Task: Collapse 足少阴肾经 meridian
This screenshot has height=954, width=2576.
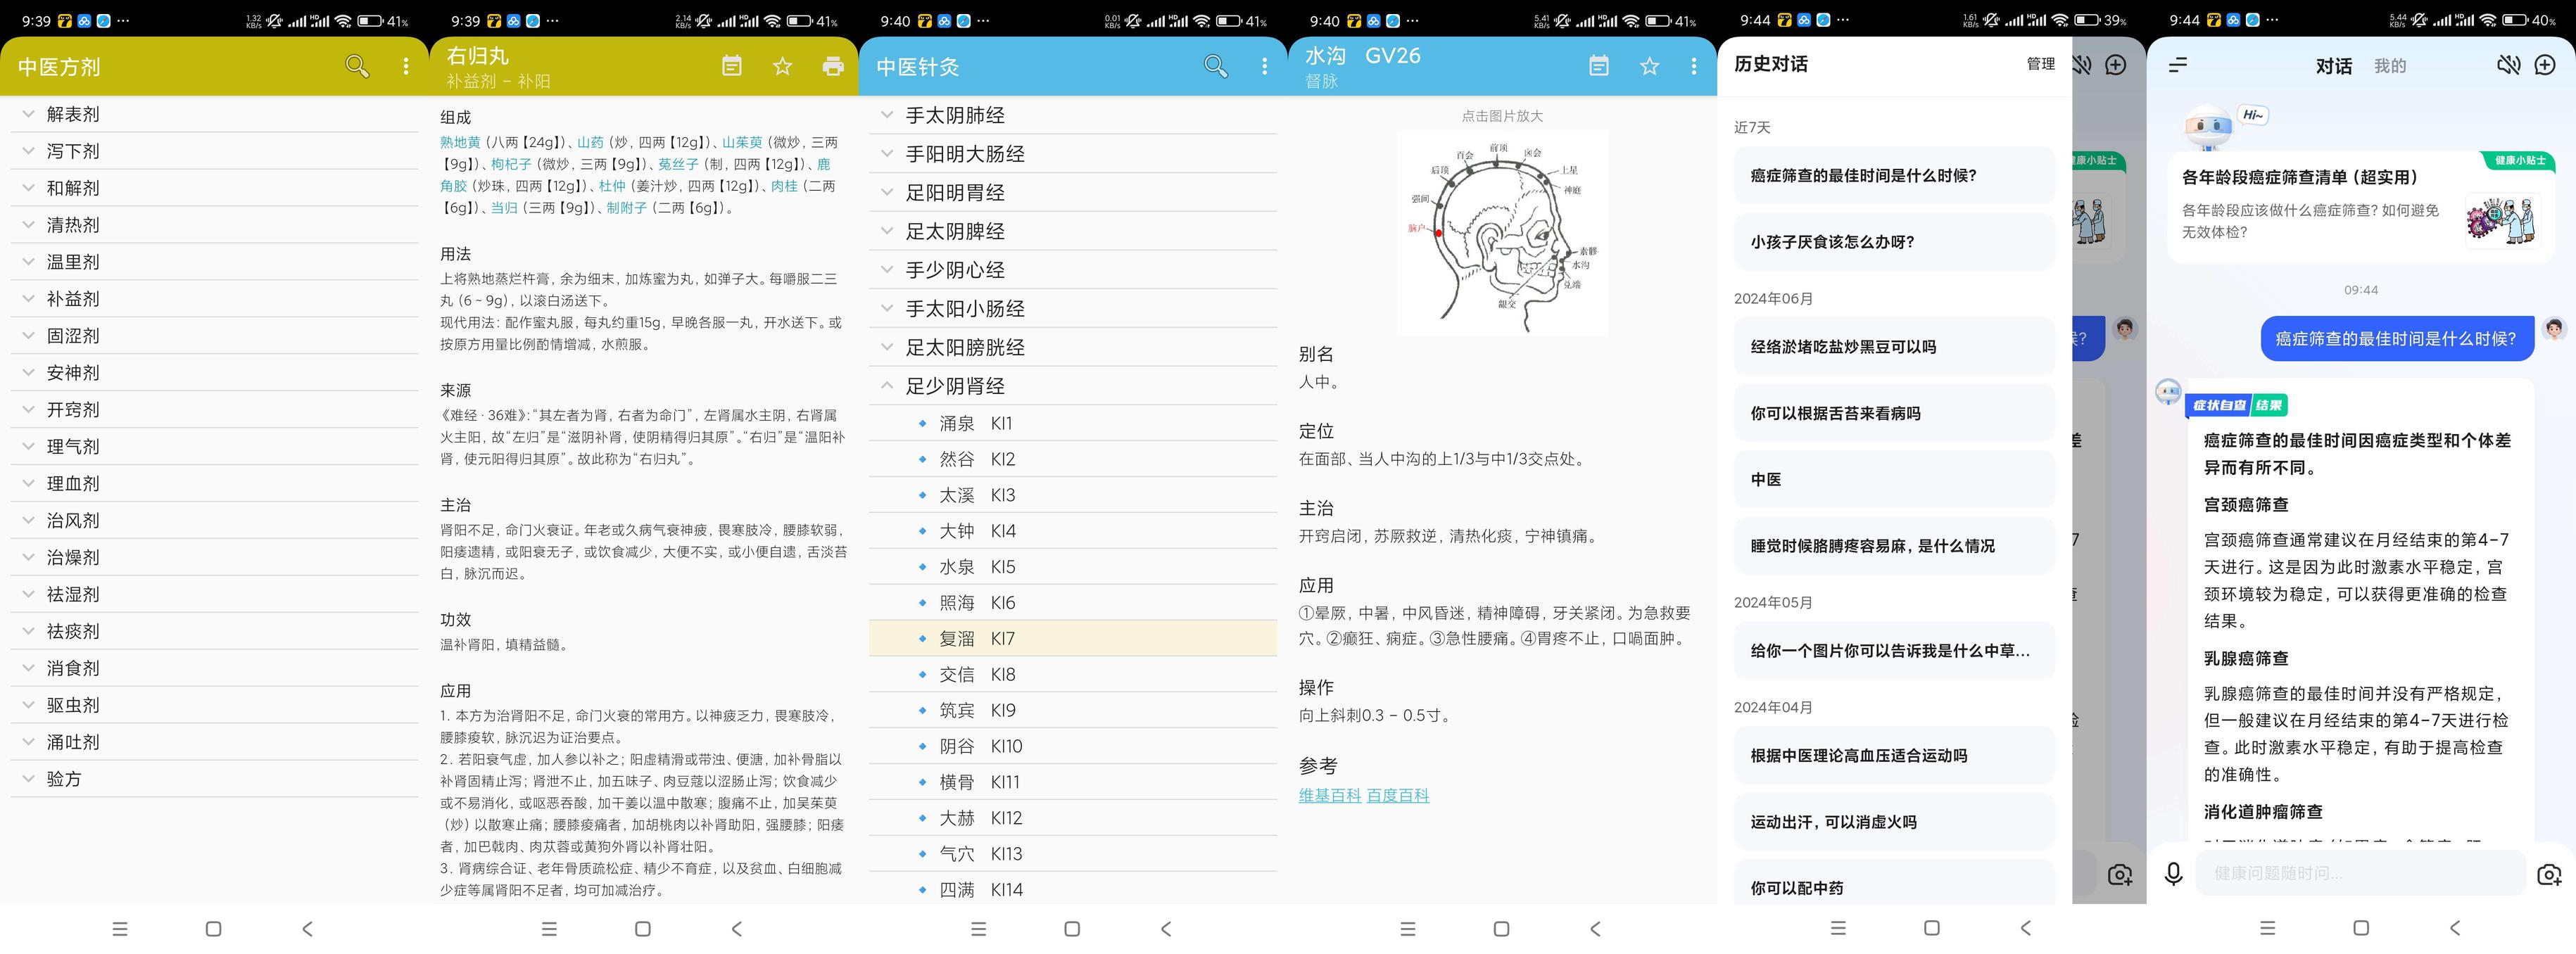Action: (1073, 386)
